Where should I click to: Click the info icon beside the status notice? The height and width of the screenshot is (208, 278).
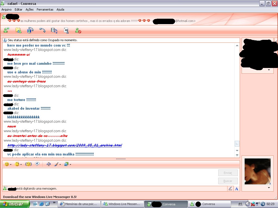coord(5,40)
